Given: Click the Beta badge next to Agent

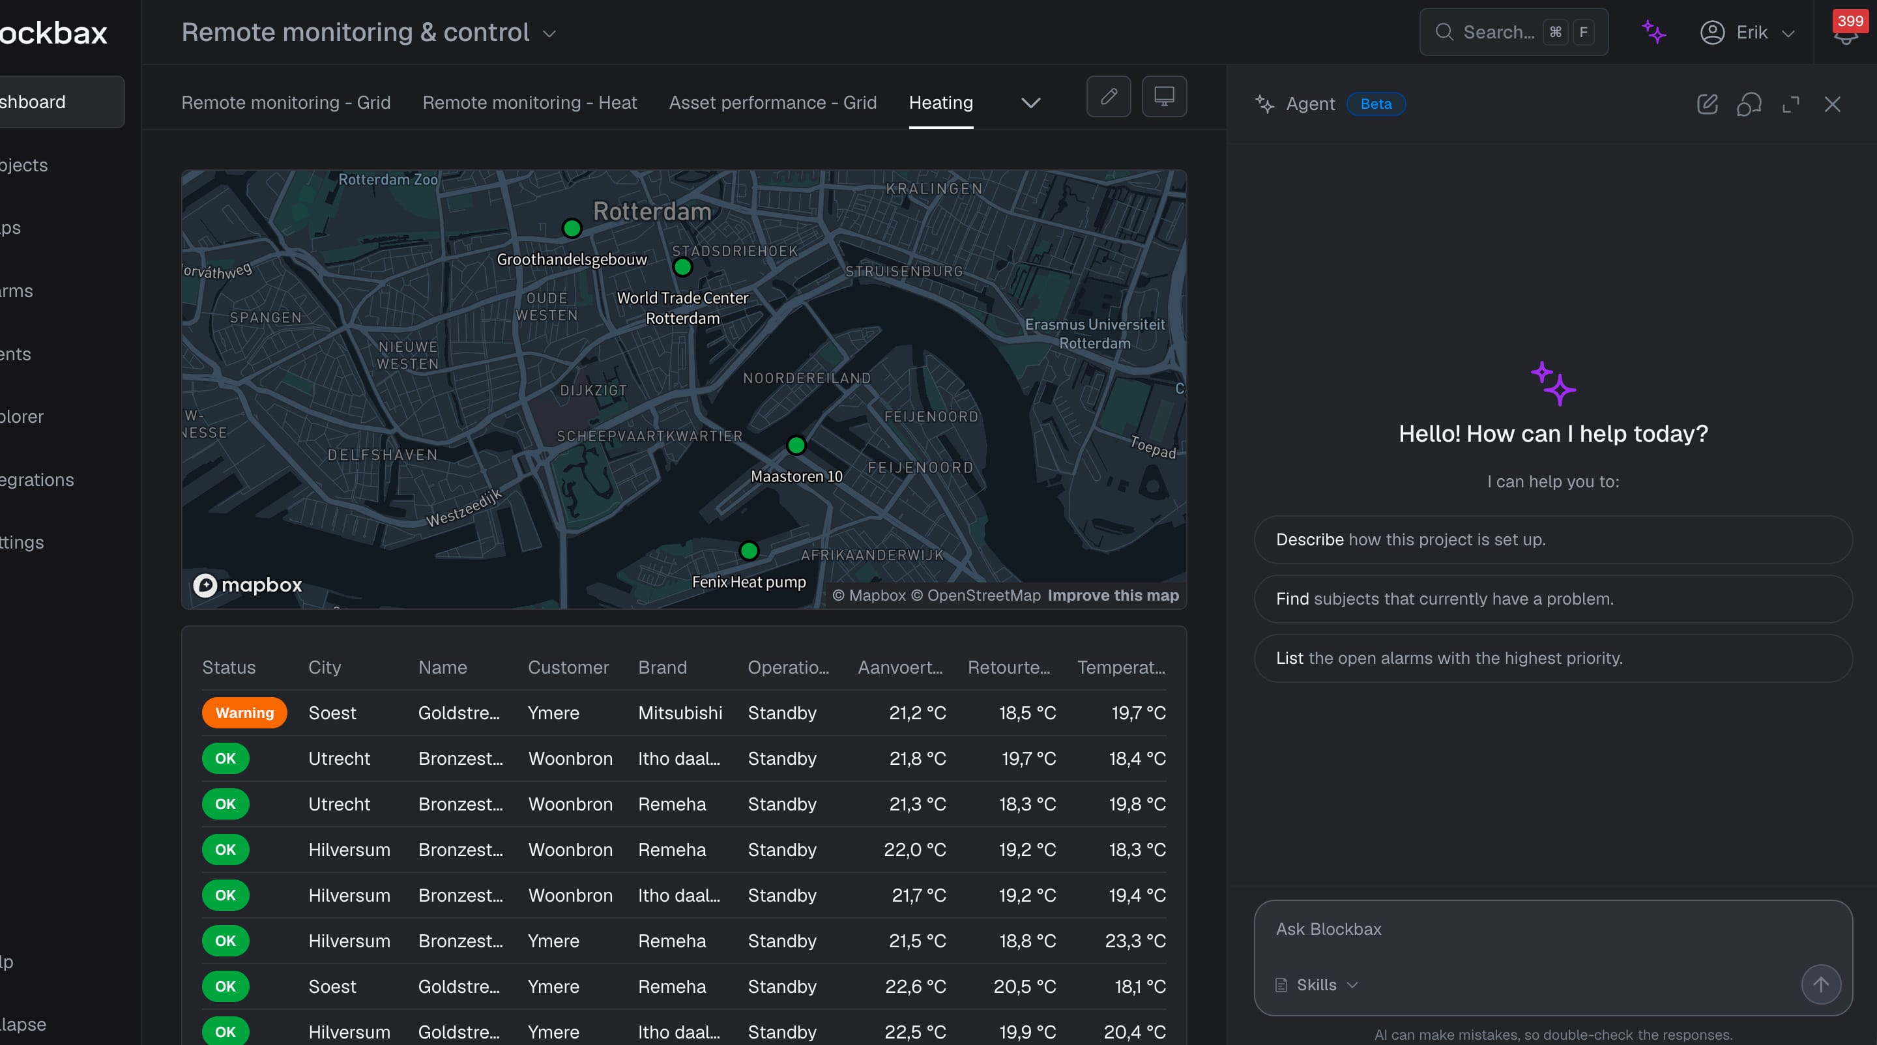Looking at the screenshot, I should [1376, 104].
